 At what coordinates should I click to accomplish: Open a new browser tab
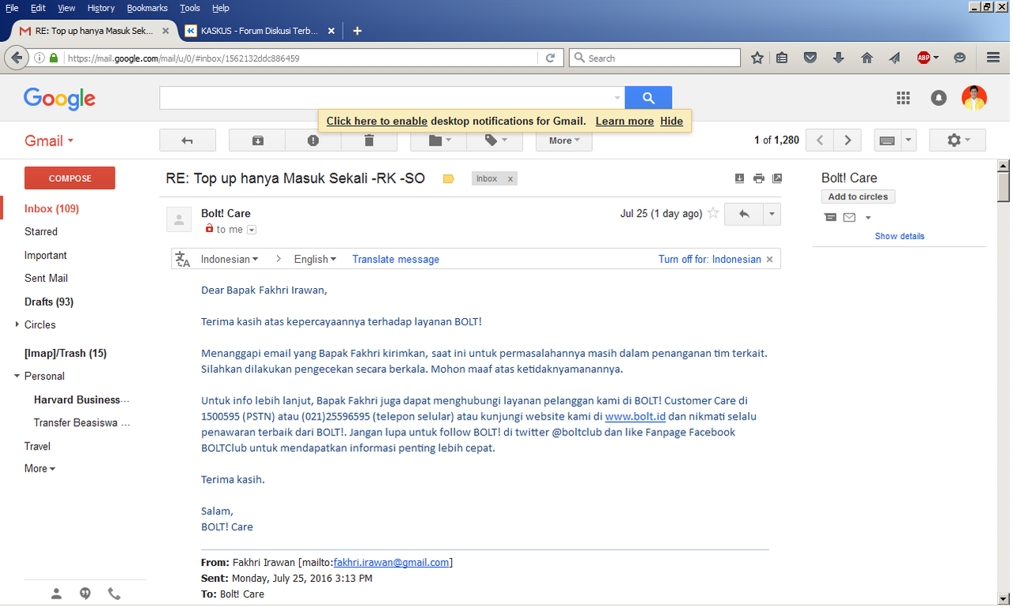tap(357, 31)
